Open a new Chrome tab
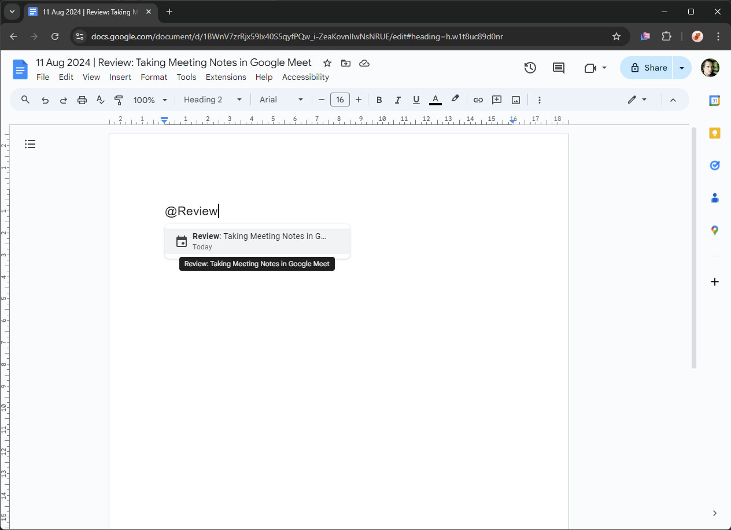The height and width of the screenshot is (530, 731). pyautogui.click(x=169, y=12)
